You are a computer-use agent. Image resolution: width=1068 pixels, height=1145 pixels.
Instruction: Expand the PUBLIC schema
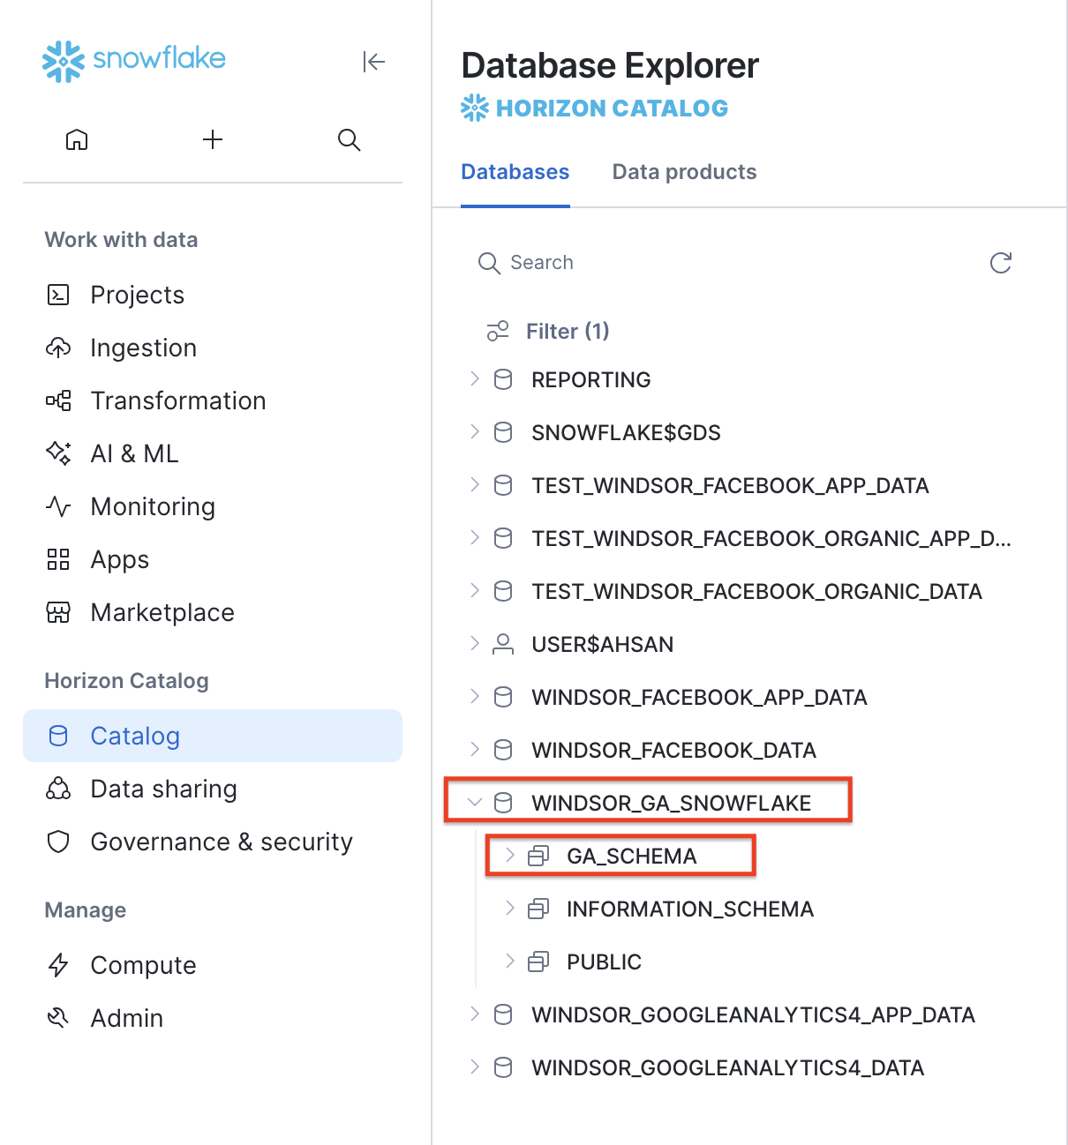(x=510, y=962)
